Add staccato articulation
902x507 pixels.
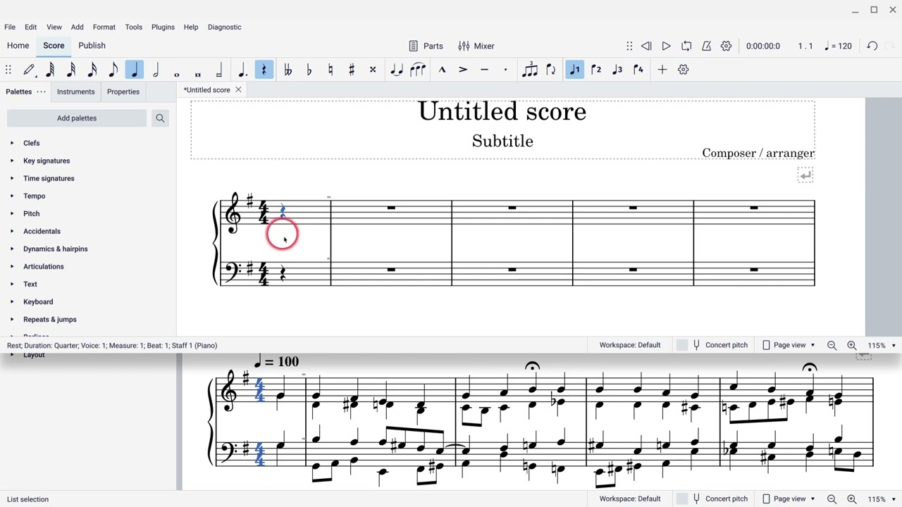505,70
